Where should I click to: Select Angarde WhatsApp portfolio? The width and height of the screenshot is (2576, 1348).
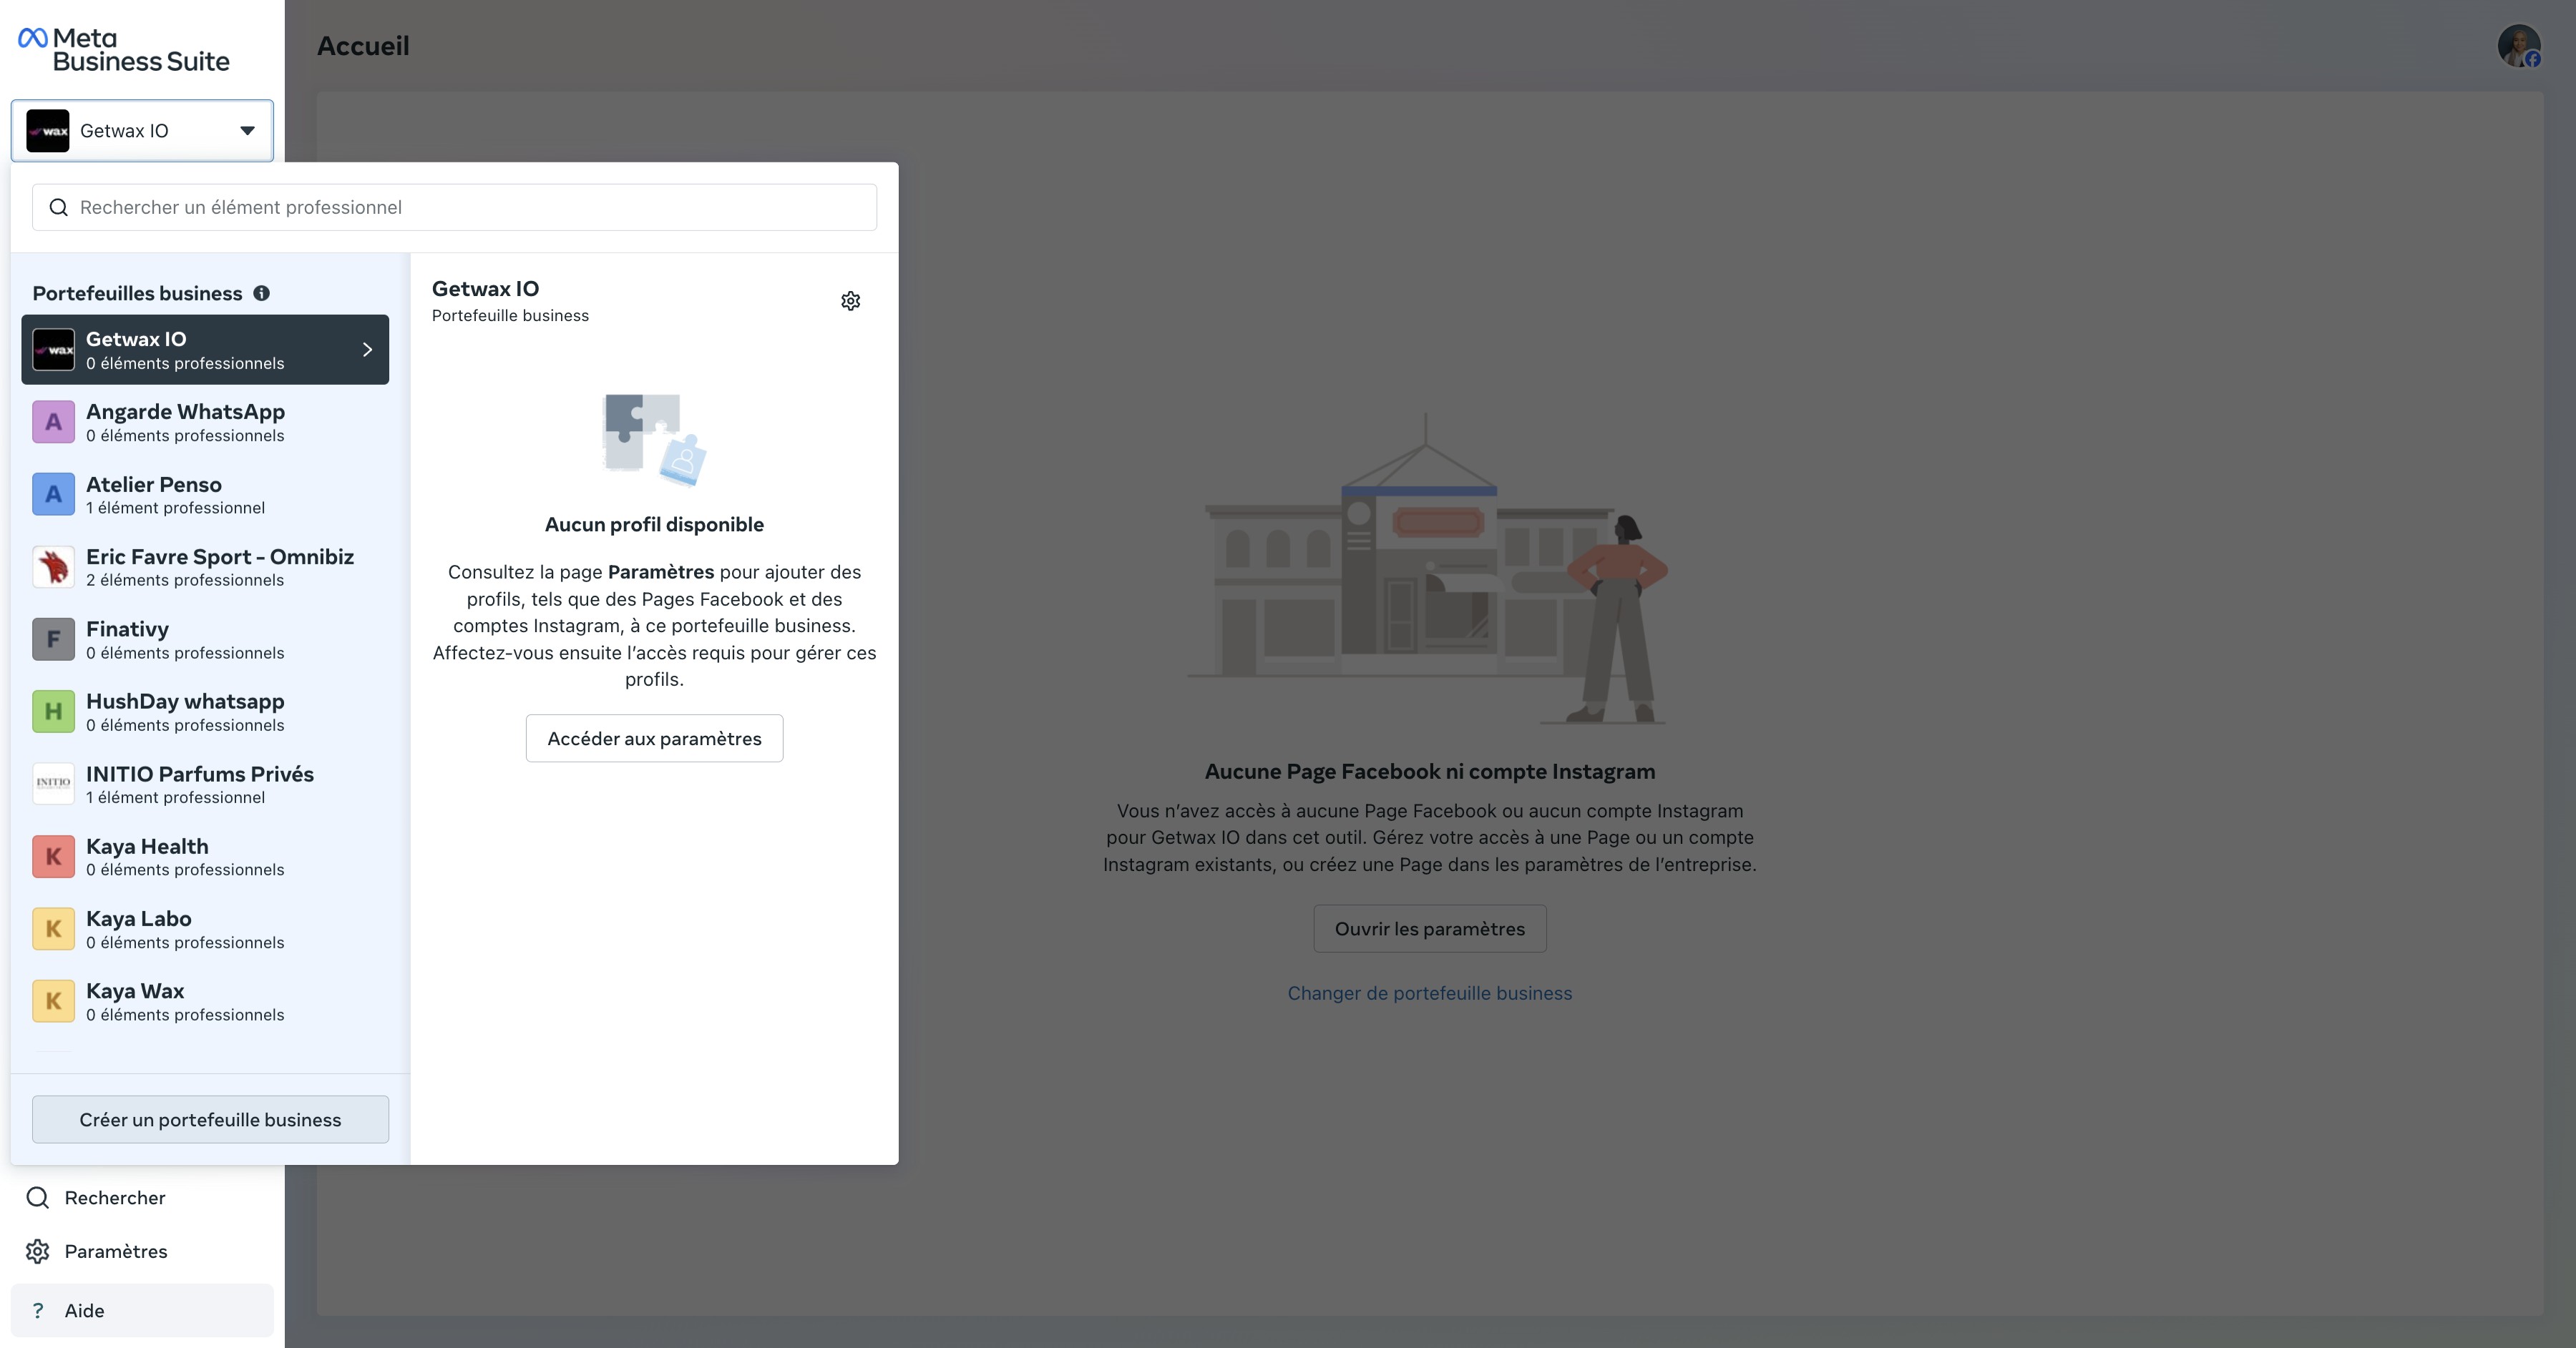tap(205, 422)
